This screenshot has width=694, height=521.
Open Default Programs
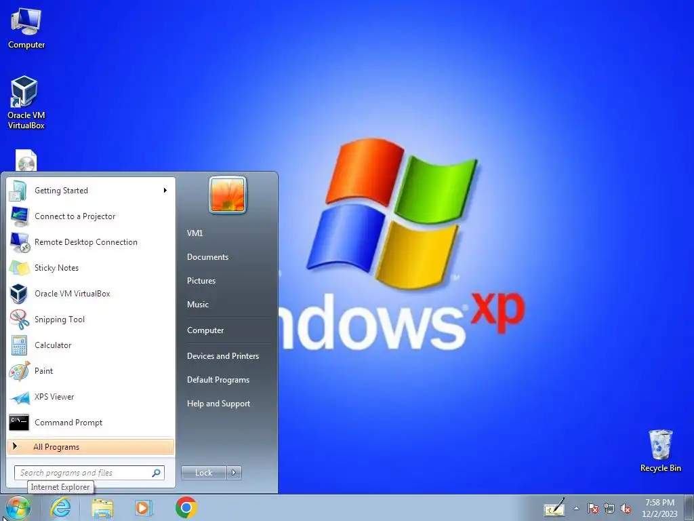click(218, 380)
